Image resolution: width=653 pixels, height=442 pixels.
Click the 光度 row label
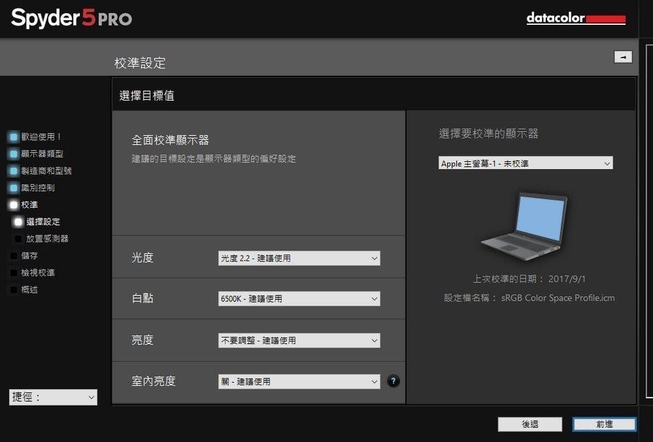pos(142,258)
